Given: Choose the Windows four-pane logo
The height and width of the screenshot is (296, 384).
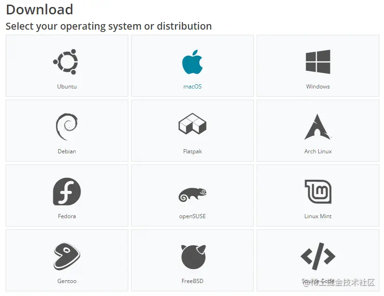Looking at the screenshot, I should [318, 62].
